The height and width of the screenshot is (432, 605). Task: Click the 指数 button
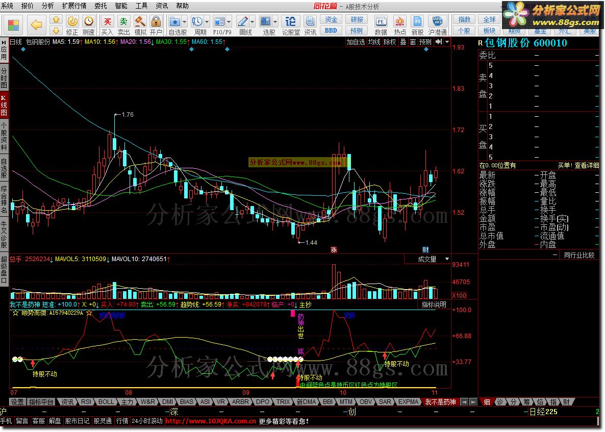pyautogui.click(x=464, y=19)
